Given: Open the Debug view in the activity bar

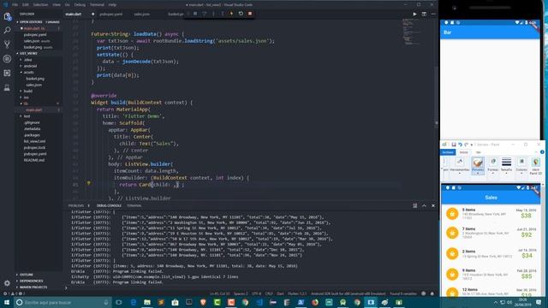Looking at the screenshot, I should pyautogui.click(x=7, y=59).
